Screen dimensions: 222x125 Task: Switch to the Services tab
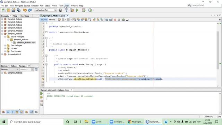pos(25,16)
